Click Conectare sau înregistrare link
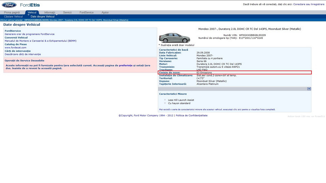 point(309,4)
